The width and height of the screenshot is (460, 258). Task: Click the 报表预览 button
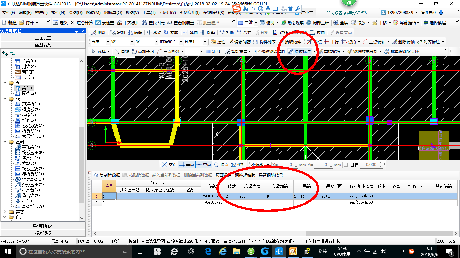click(43, 233)
